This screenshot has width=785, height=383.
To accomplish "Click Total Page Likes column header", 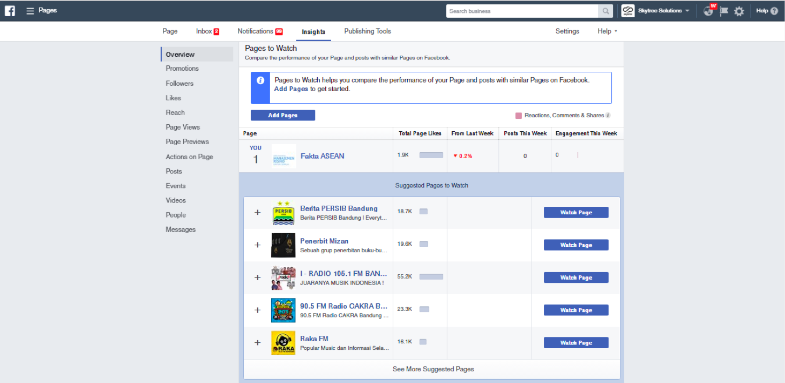I will point(420,133).
